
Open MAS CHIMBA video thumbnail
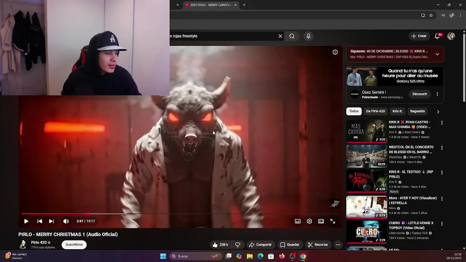point(367,131)
